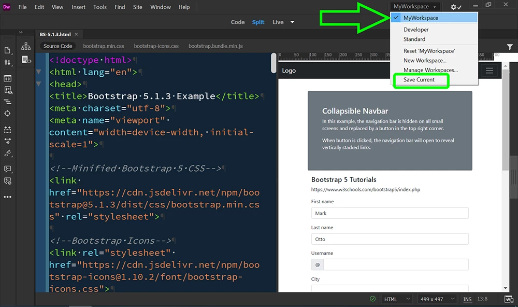
Task: Open the 499 x 497 window size dropdown
Action: click(437, 299)
